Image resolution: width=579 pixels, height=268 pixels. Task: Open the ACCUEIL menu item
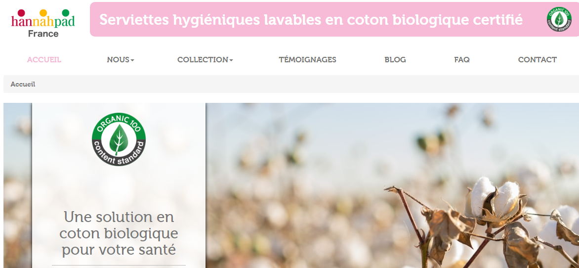click(44, 59)
